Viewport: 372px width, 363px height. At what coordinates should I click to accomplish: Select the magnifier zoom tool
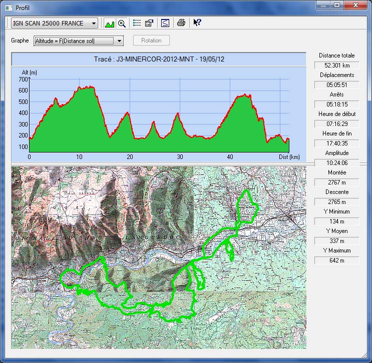[122, 23]
